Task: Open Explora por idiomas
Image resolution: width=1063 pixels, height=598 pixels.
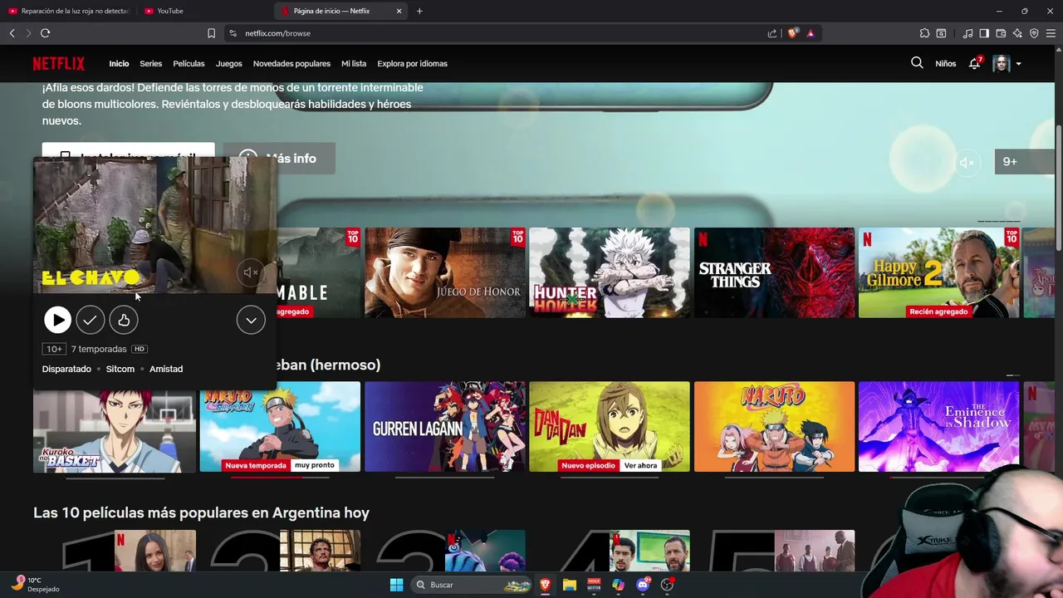Action: [412, 63]
